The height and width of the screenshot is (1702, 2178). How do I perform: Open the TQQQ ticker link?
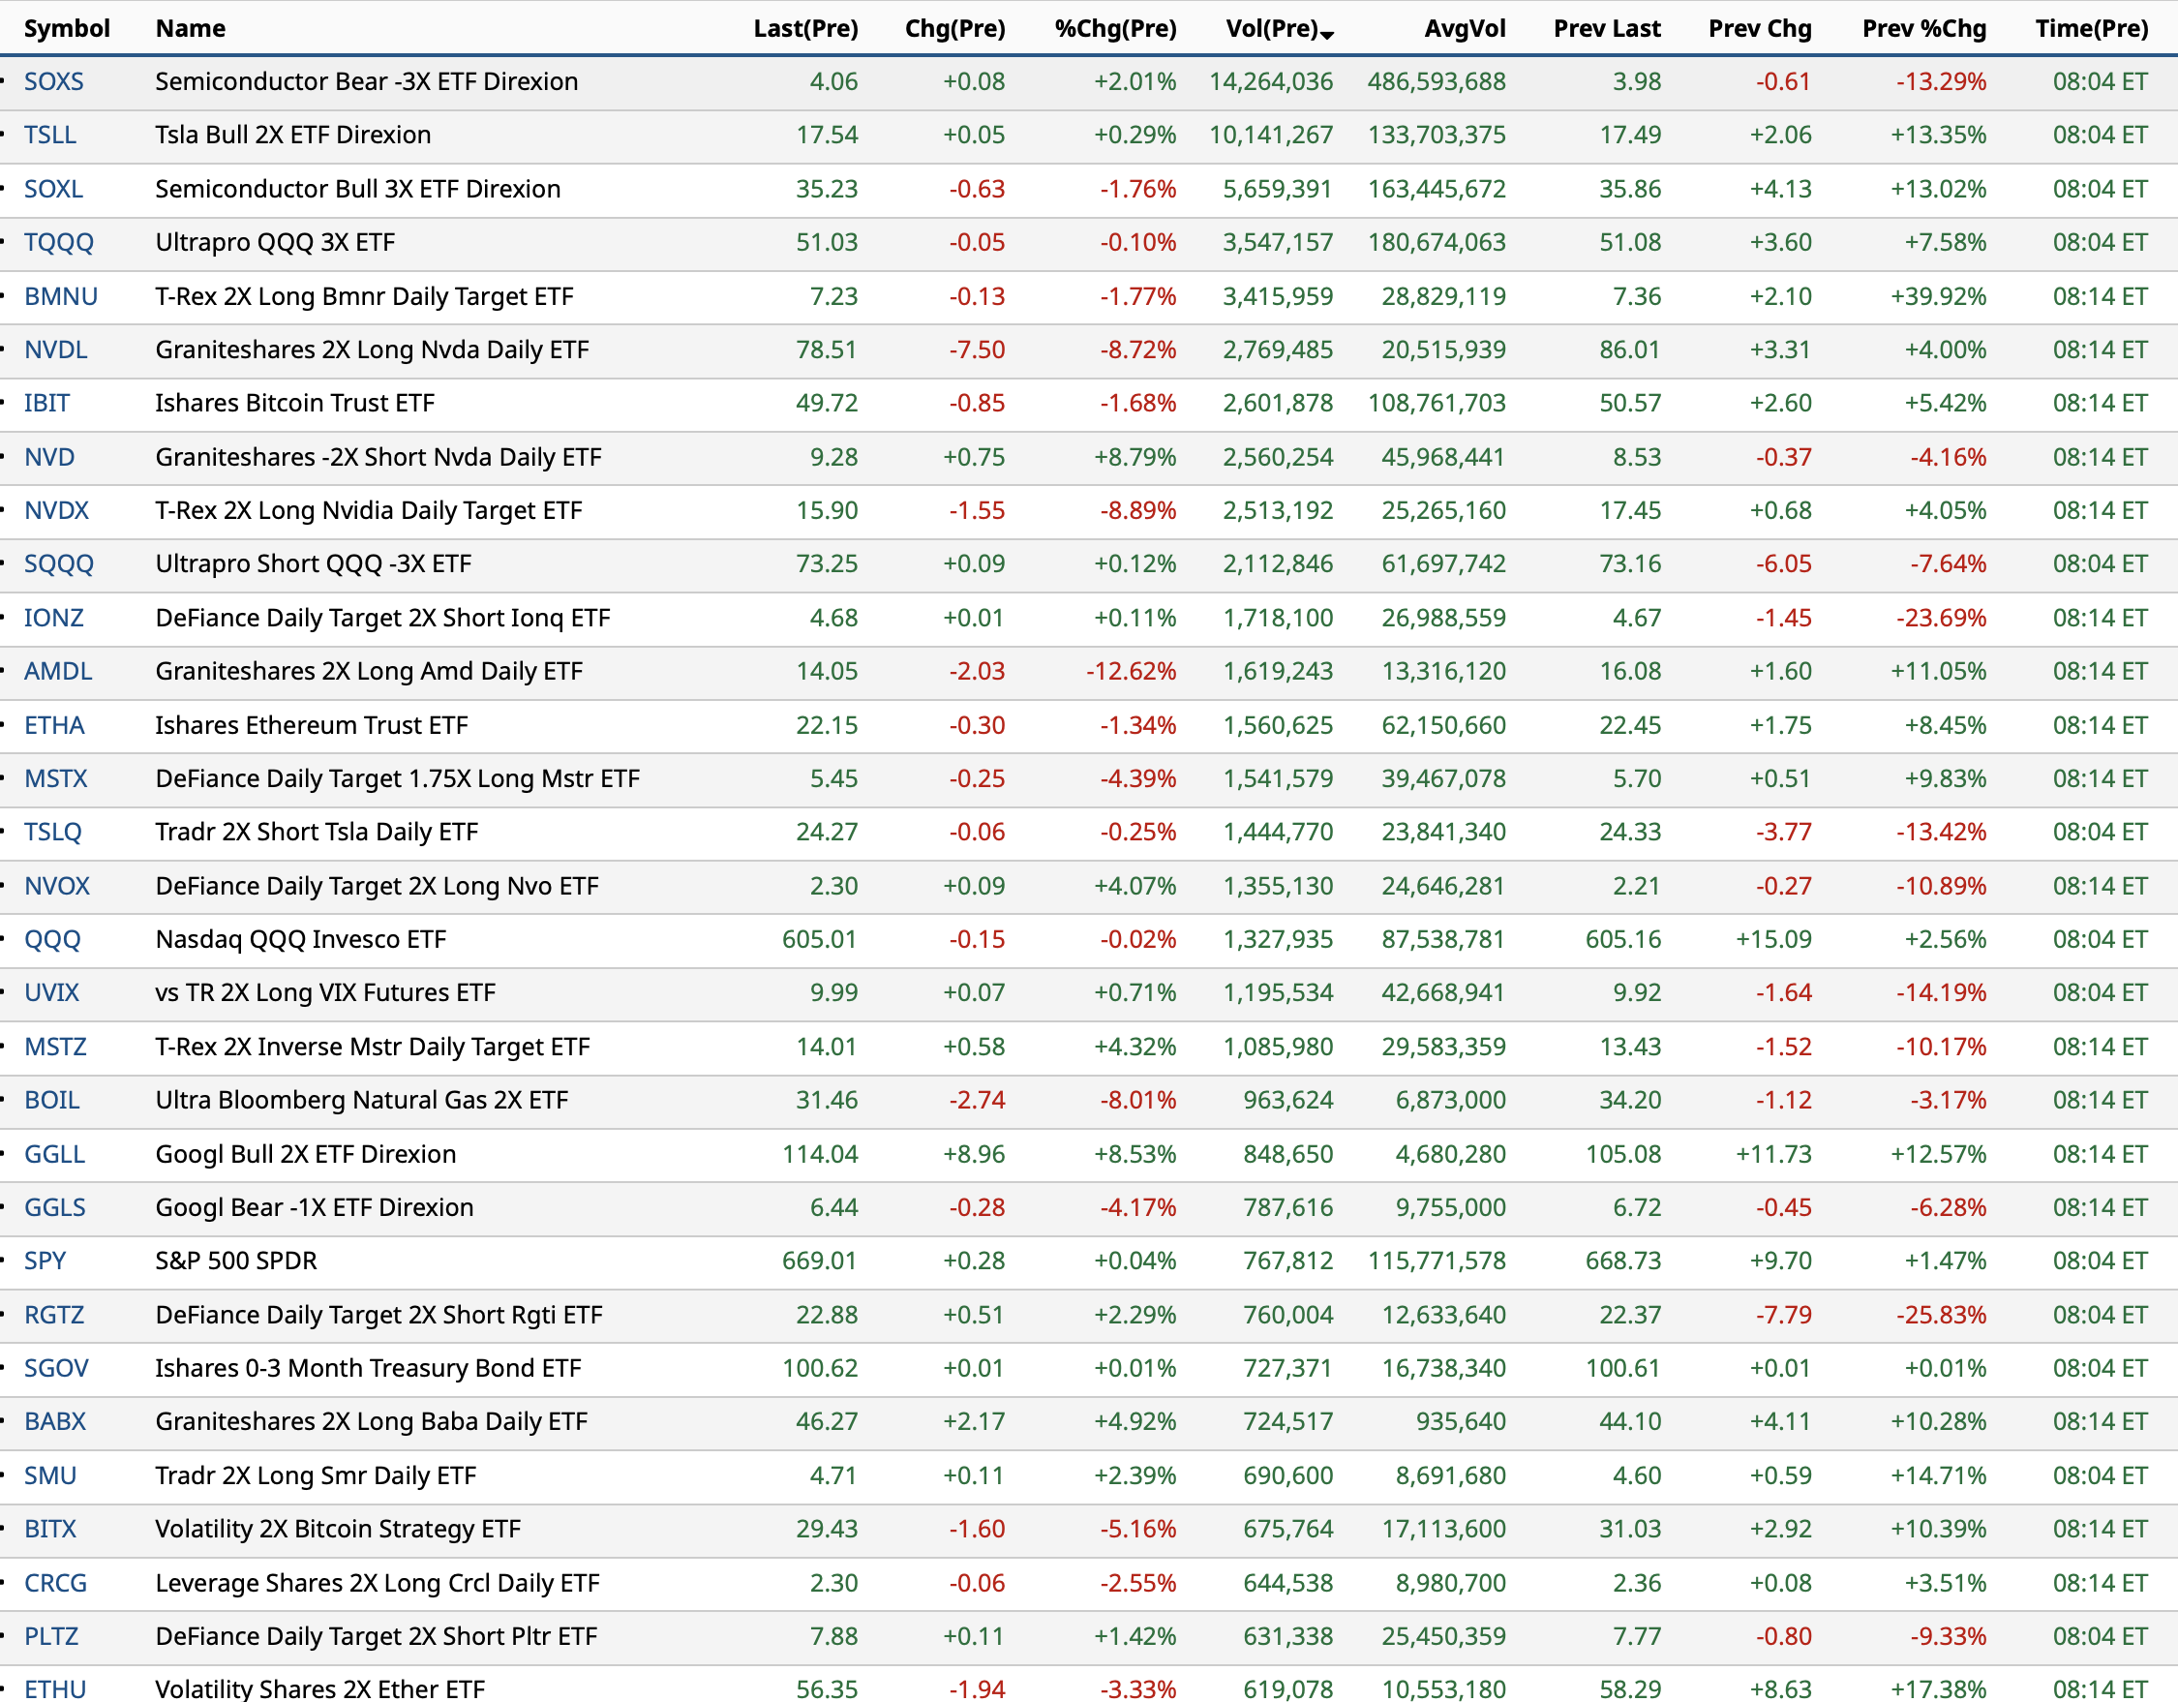click(59, 242)
